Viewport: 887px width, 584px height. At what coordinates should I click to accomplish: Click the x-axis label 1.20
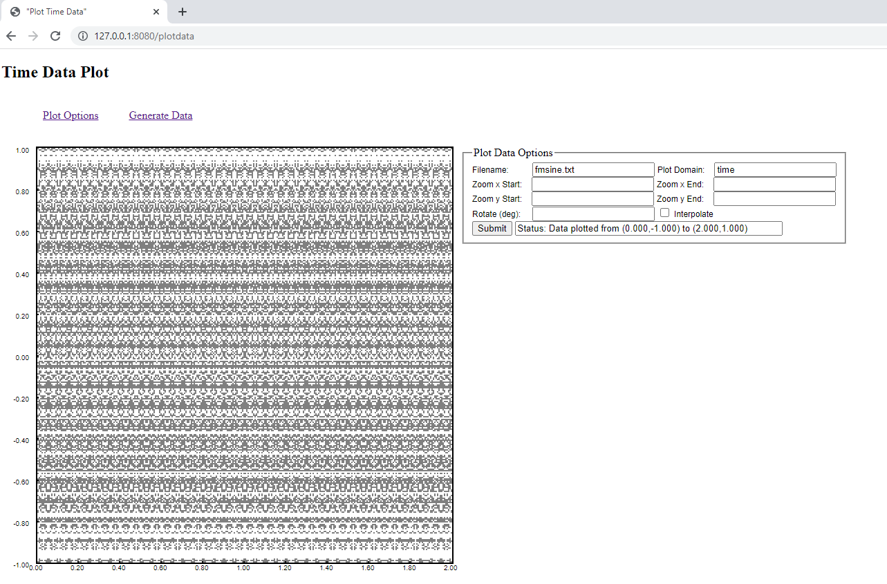click(285, 568)
